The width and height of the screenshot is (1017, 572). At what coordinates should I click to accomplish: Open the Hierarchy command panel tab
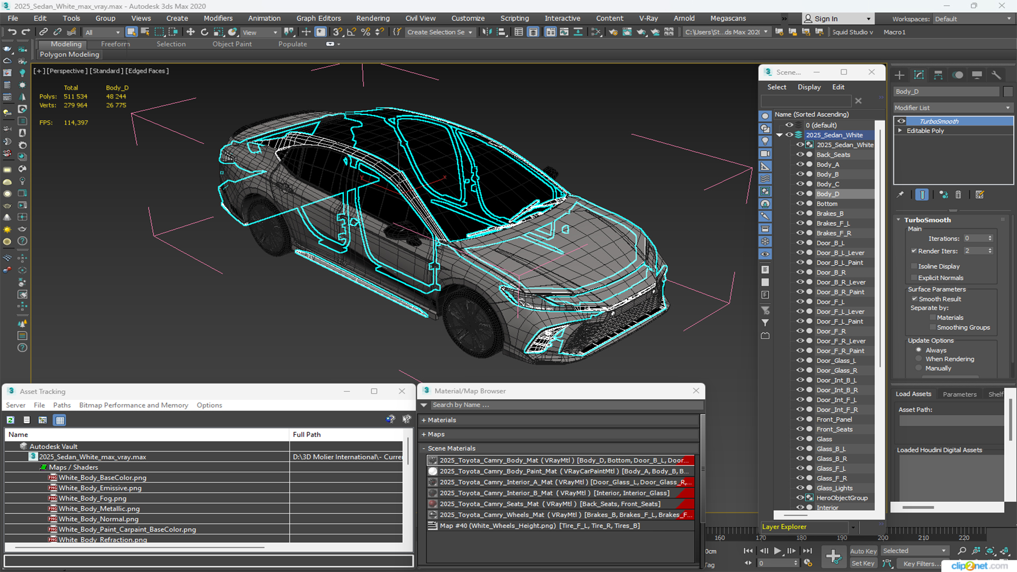938,75
